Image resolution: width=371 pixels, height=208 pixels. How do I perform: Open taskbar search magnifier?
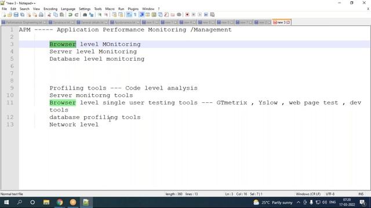[20, 202]
